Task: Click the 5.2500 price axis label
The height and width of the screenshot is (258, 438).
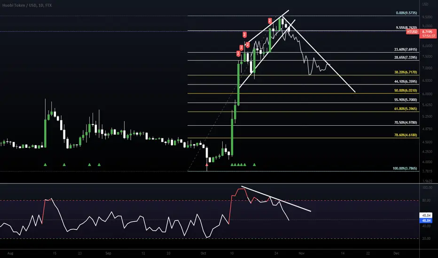Action: [x=427, y=117]
